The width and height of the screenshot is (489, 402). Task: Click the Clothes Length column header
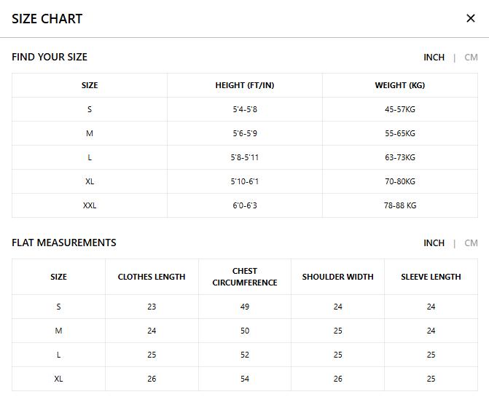[152, 277]
